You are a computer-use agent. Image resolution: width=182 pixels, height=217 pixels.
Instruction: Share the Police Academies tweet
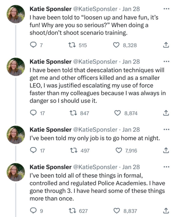tap(166, 211)
